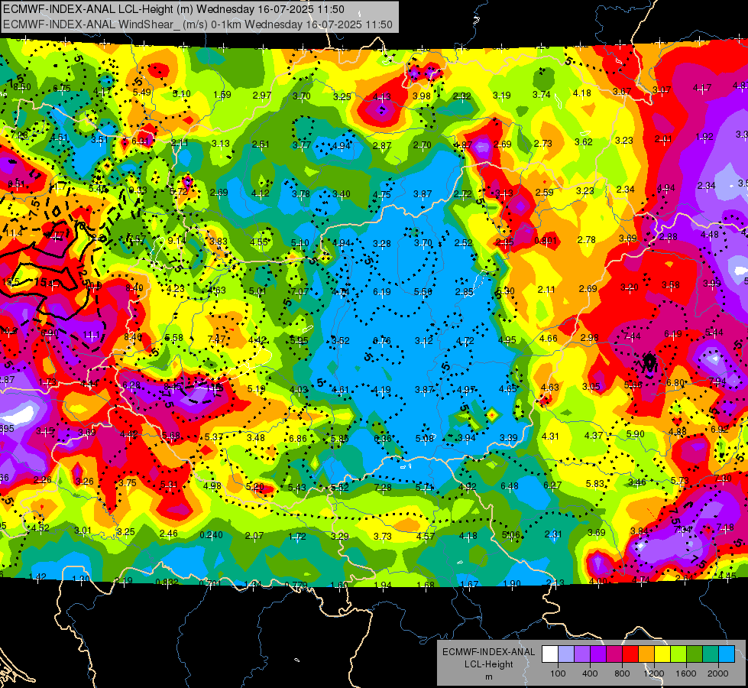The image size is (748, 688).
Task: Click wind shear value '5.08'
Action: [x=425, y=438]
